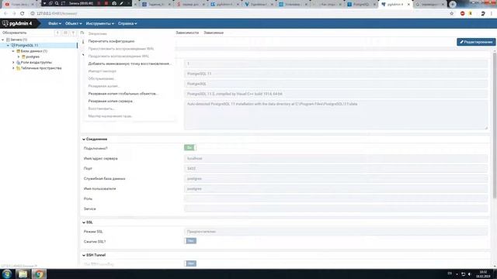Click the Табличные пространства folder icon

[x=19, y=68]
